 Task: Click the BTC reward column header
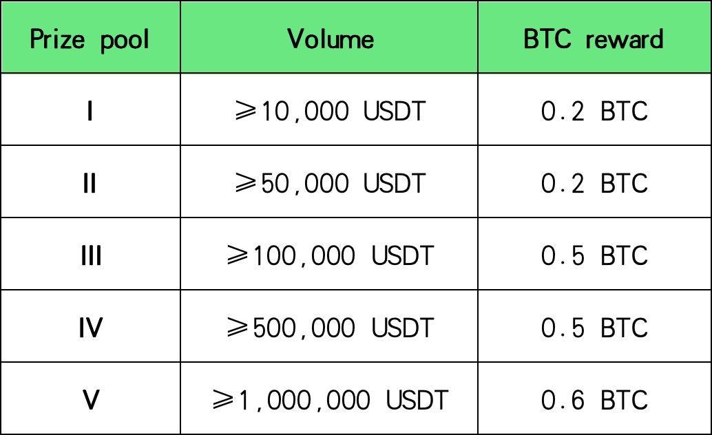(594, 39)
